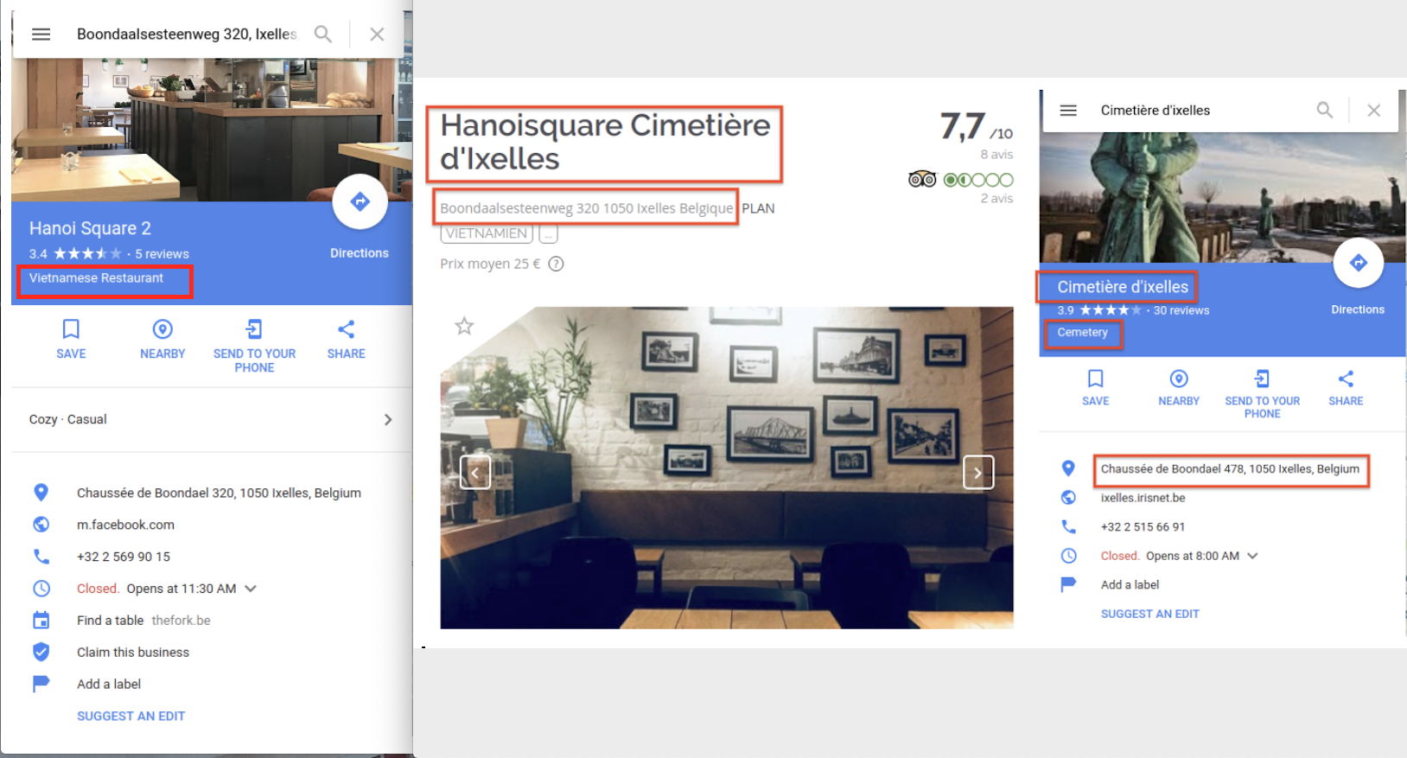
Task: Click search magnifier next to Boondaalsesteenweg query
Action: click(x=322, y=35)
